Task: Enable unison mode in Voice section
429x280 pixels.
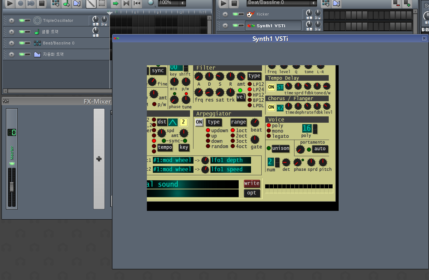Action: tap(281, 148)
